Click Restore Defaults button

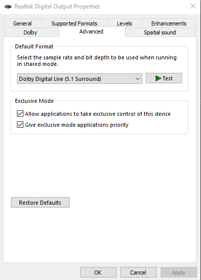point(40,203)
